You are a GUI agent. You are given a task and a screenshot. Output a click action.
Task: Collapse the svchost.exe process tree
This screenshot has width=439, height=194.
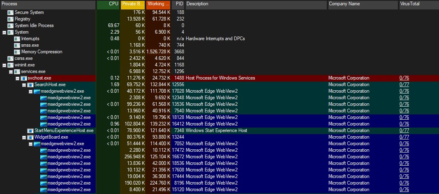coord(17,78)
